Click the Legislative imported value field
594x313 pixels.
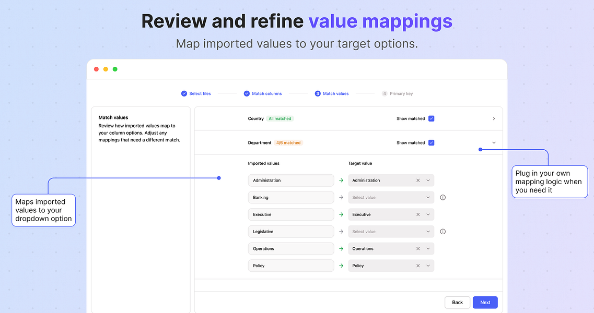[291, 232]
